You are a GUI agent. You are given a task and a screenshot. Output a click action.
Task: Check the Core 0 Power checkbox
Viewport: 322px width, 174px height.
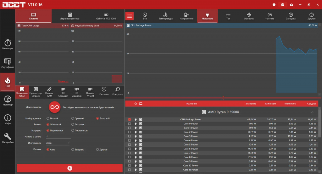(x=129, y=124)
